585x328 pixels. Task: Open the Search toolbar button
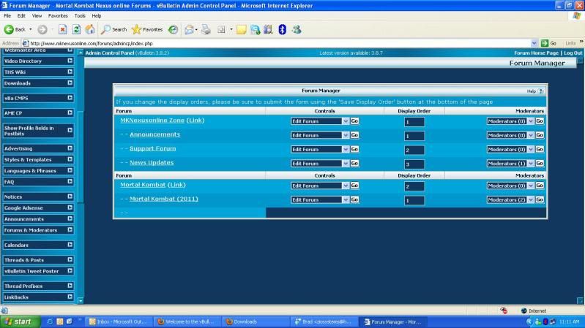(114, 29)
